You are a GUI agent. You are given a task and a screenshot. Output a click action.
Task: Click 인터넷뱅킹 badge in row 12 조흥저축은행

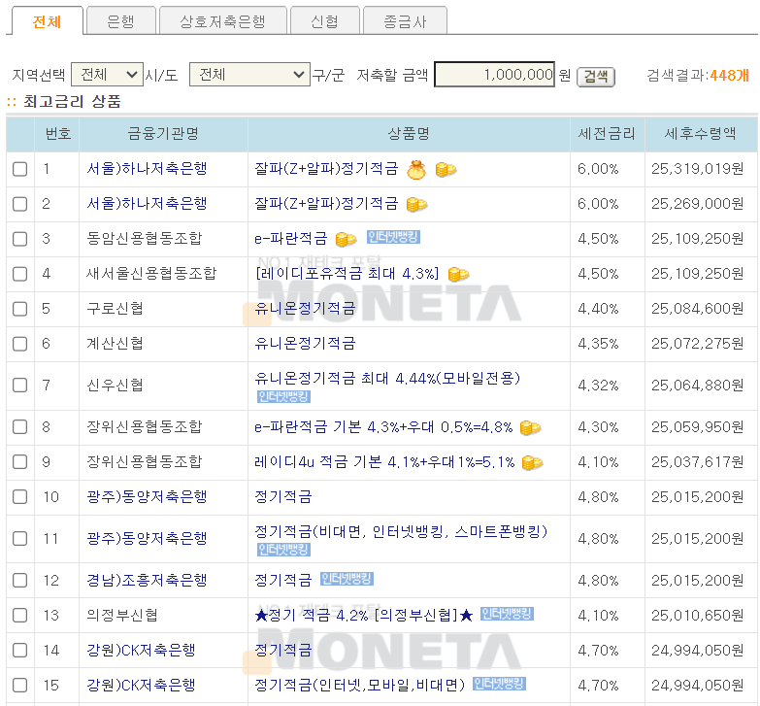pos(347,579)
